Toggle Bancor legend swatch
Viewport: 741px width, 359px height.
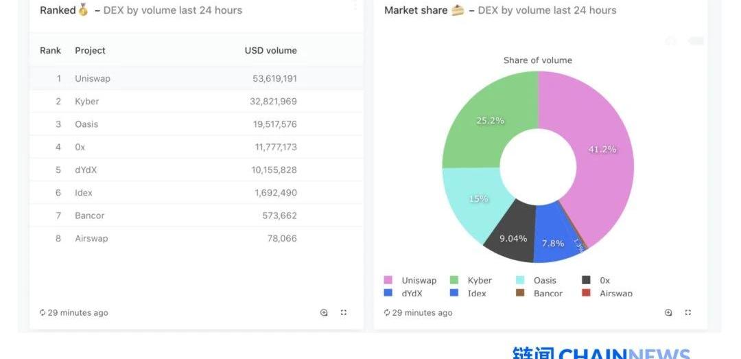(x=520, y=293)
